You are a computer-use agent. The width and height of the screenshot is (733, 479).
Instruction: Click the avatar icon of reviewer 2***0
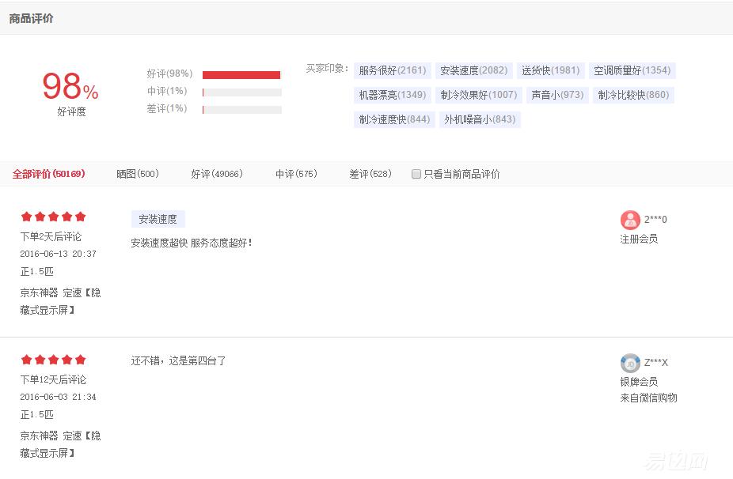(x=630, y=220)
